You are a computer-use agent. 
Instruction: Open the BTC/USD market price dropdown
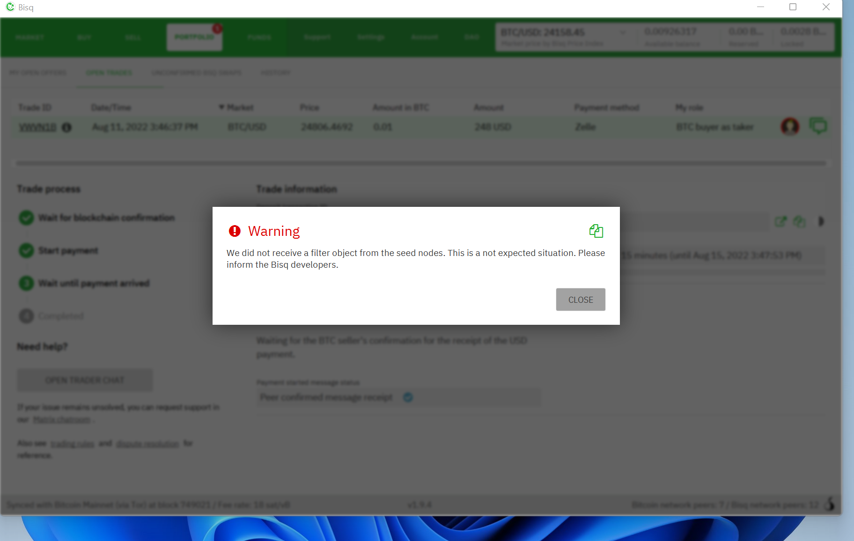[x=623, y=32]
